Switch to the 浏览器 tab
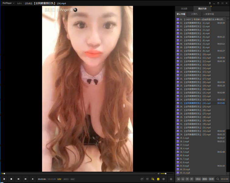This screenshot has width=230, height=183. pyautogui.click(x=184, y=9)
